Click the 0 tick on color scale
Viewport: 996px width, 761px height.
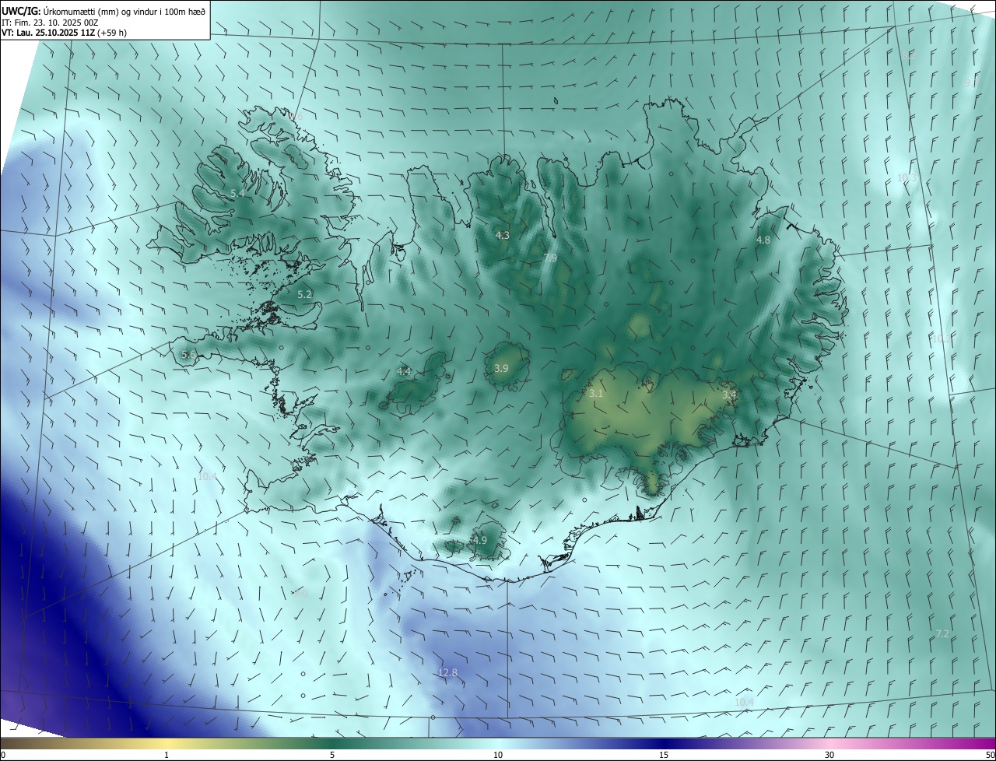coord(3,755)
